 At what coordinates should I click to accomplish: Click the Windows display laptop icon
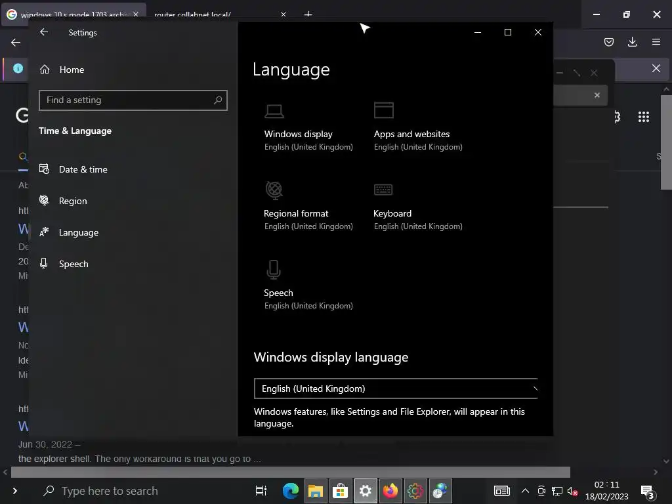tap(274, 111)
